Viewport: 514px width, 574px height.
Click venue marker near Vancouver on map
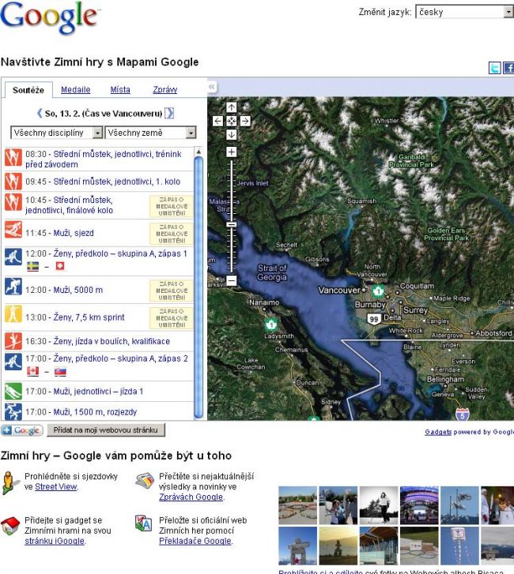tap(378, 291)
